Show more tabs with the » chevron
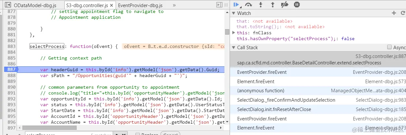The image size is (406, 135). pos(174,5)
